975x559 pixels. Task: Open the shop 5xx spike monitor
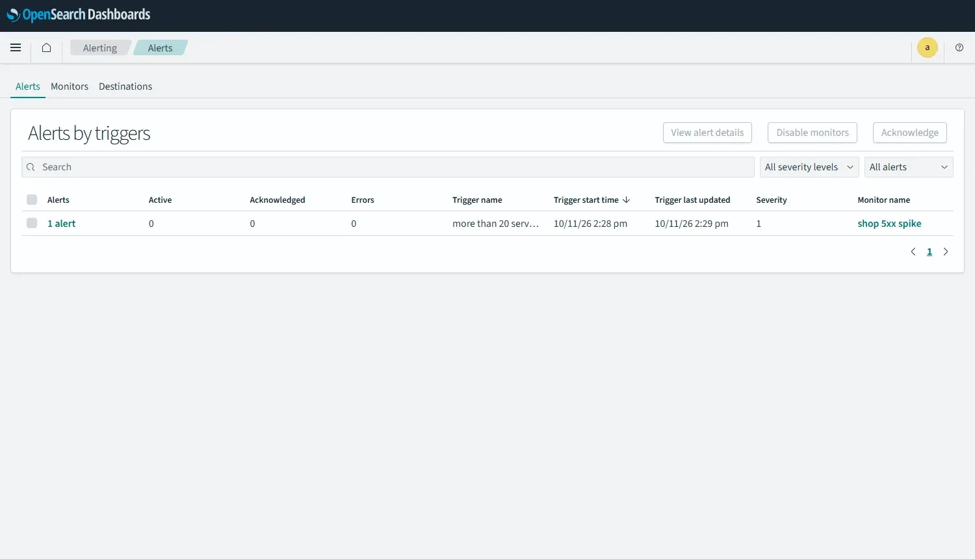click(x=889, y=223)
